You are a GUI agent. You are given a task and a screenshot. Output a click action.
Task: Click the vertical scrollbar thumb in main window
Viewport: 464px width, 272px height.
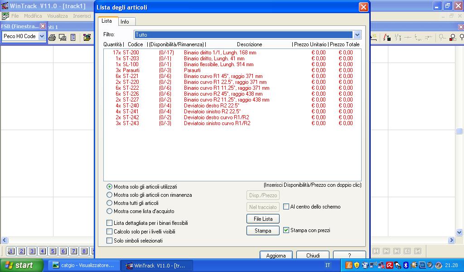click(x=459, y=131)
